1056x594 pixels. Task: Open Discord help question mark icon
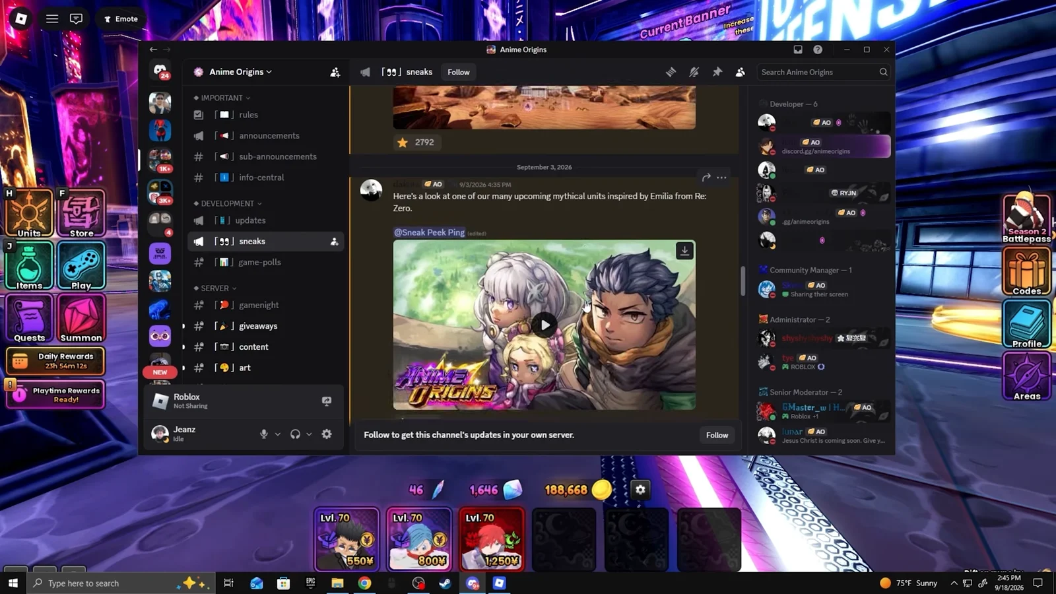pos(818,49)
